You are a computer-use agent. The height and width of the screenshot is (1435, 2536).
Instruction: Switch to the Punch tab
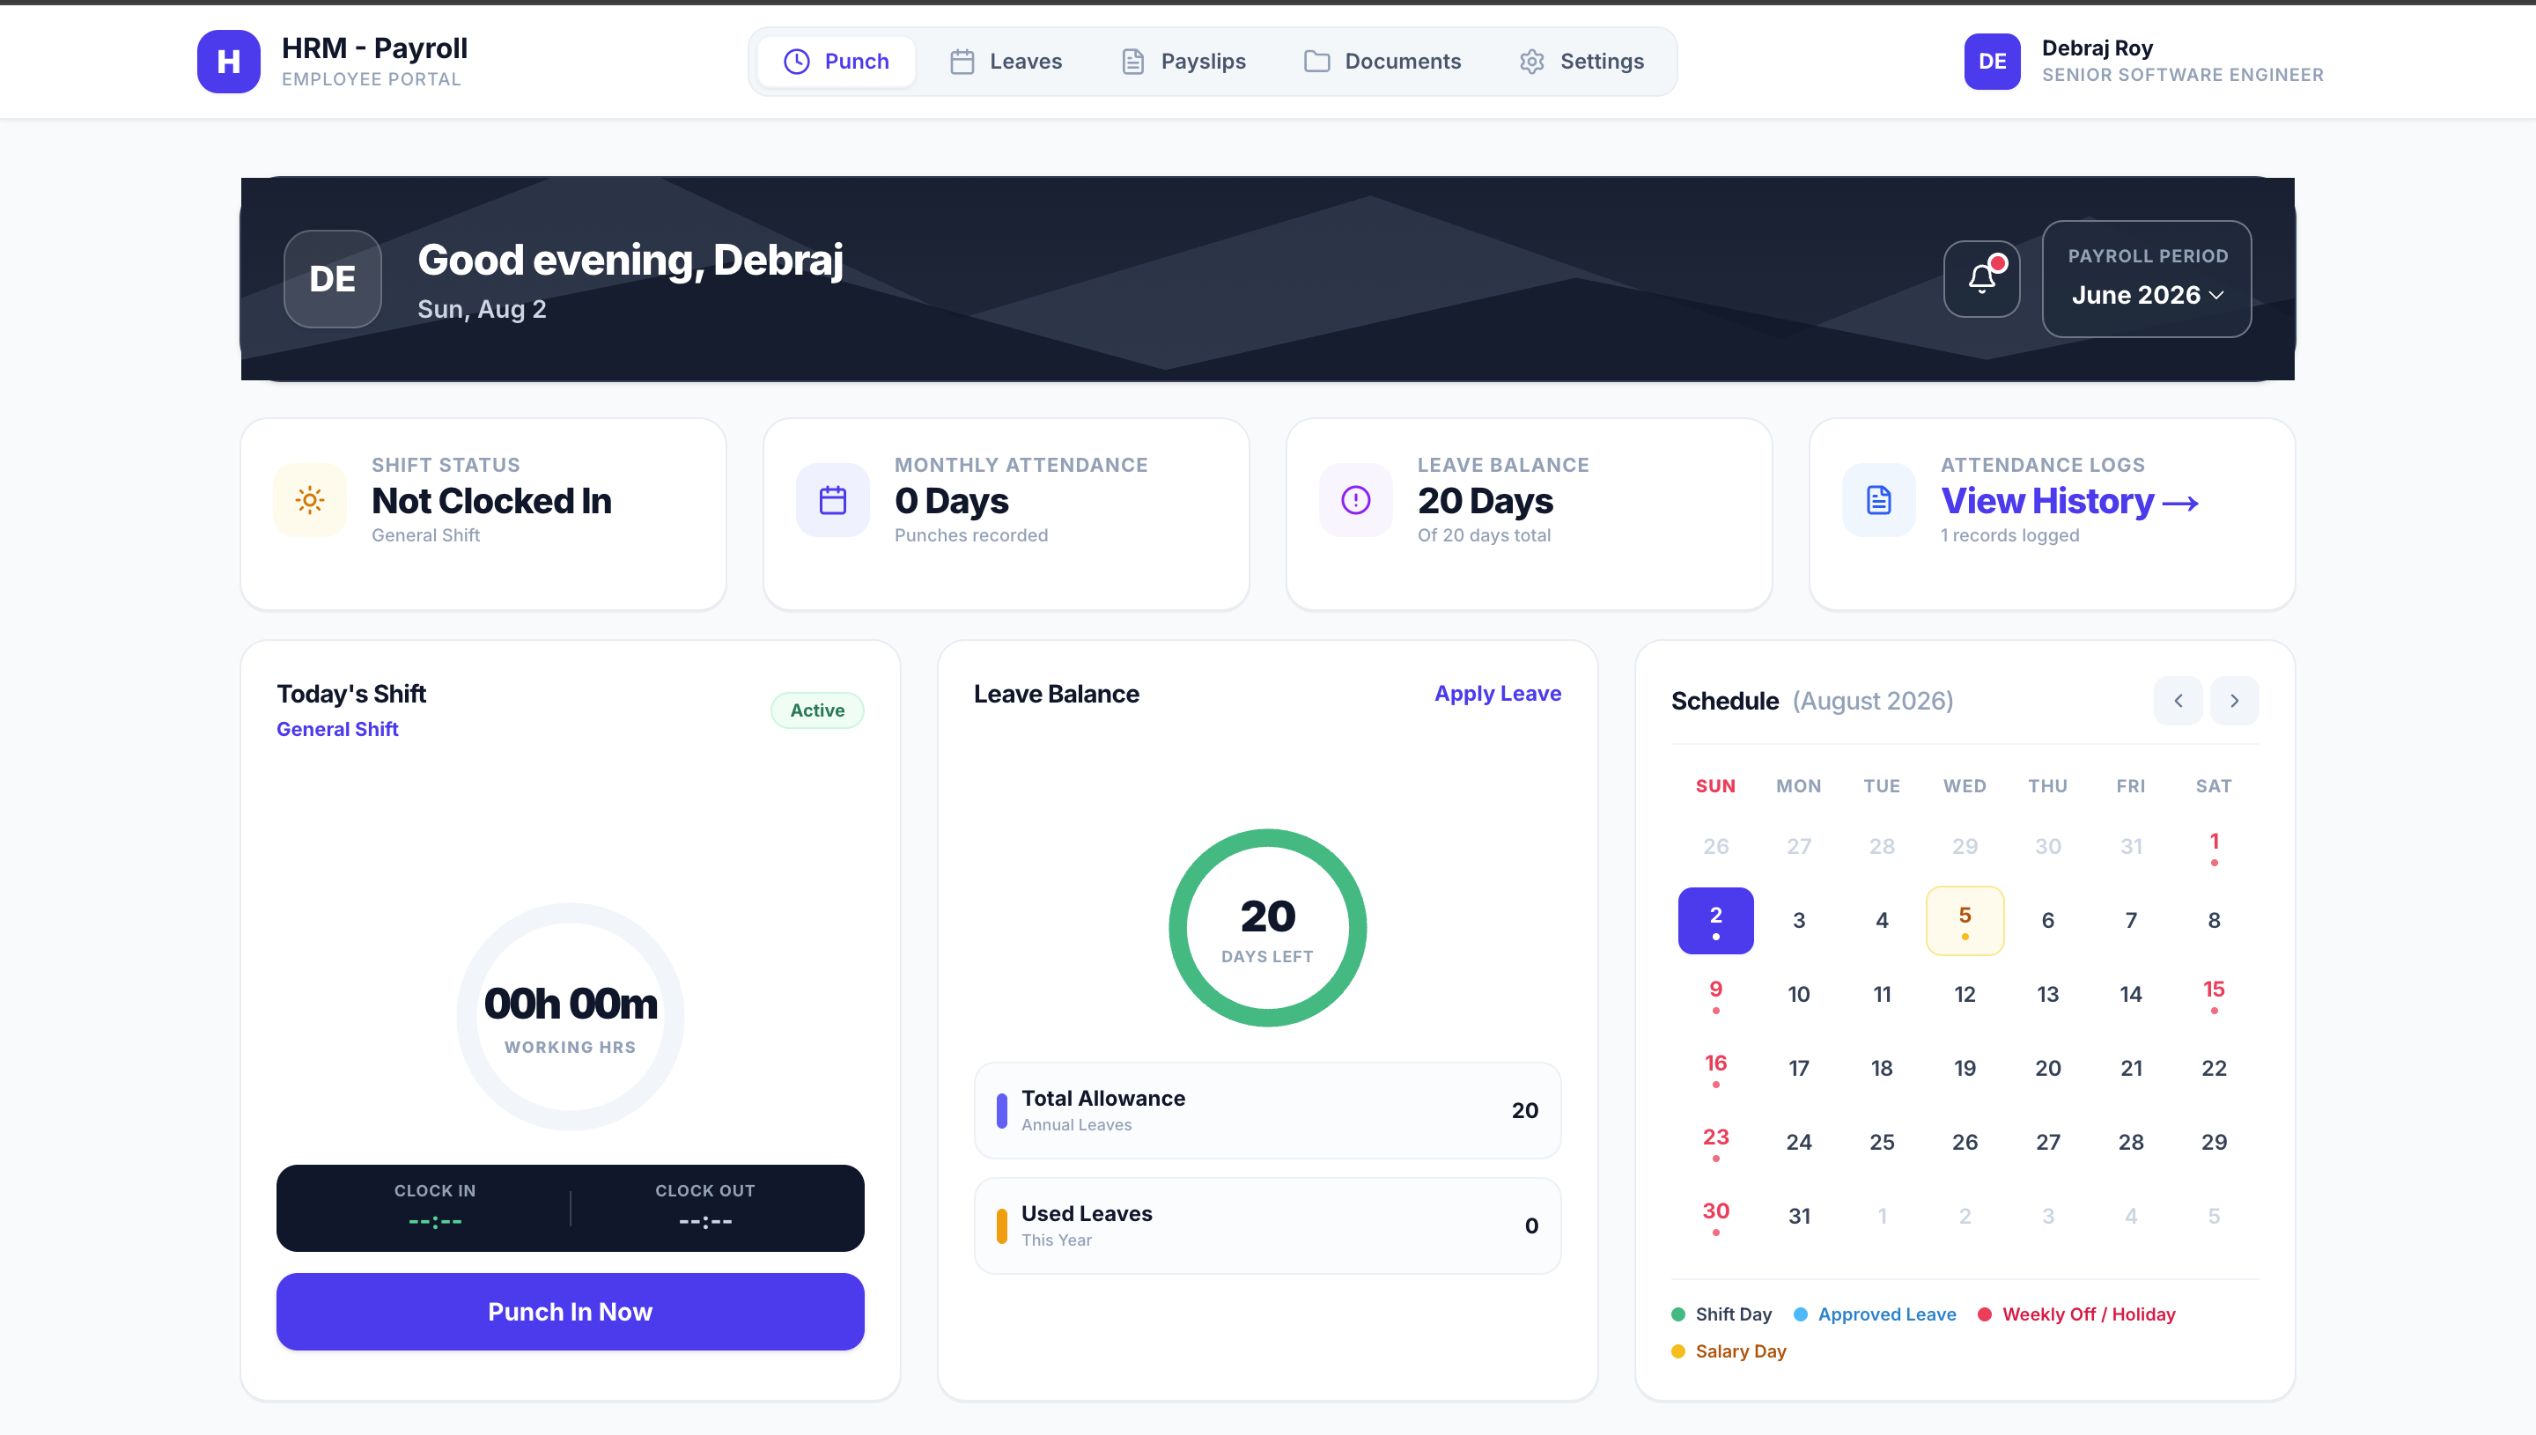point(836,61)
